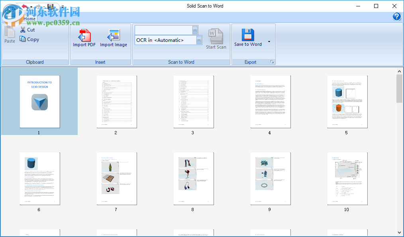Click the Undo arrow in quick access toolbar
This screenshot has width=404, height=237.
coord(24,6)
